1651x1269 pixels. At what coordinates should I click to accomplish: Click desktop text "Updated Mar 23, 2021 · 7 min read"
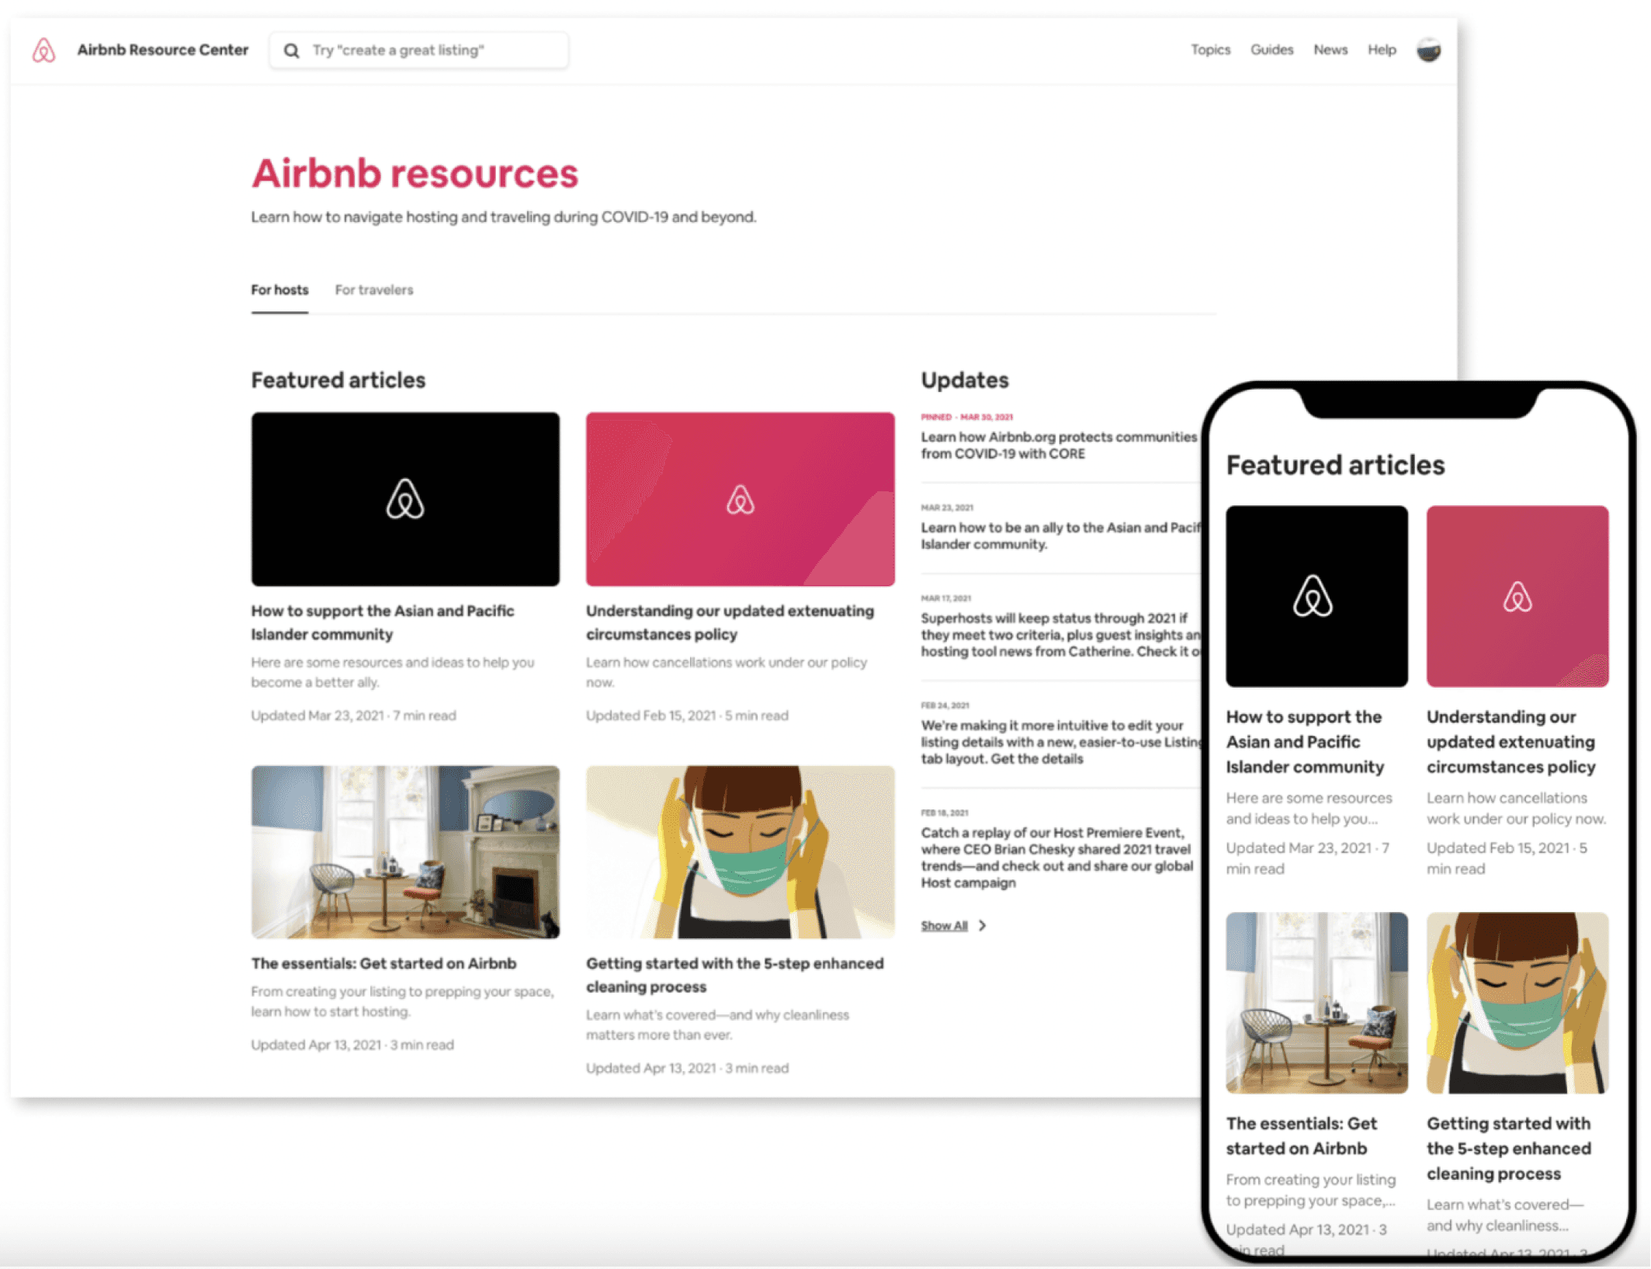(353, 716)
